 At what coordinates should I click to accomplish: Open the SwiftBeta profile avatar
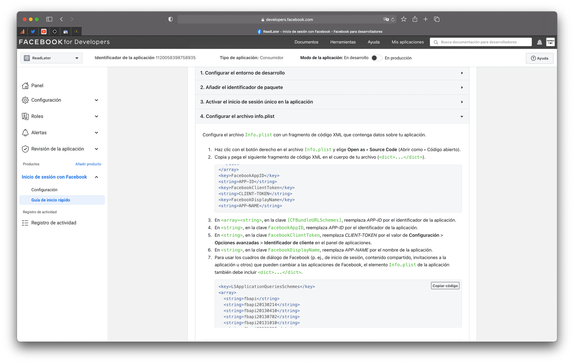(x=550, y=42)
